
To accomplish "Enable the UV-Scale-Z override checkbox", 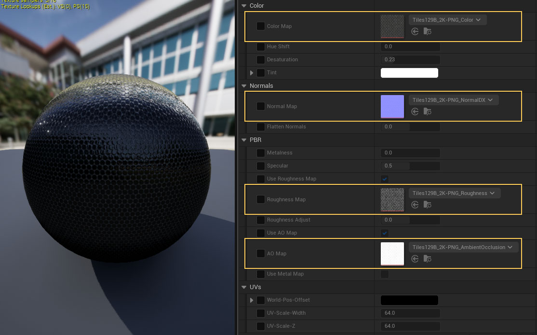I will click(x=261, y=326).
